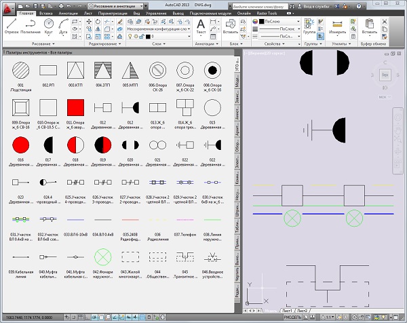The image size is (407, 323).
Task: Switch to the Вставка ribbon tab
Action: [47, 13]
